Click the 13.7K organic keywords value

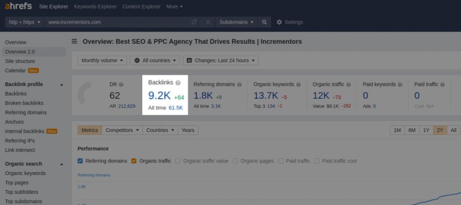click(266, 96)
